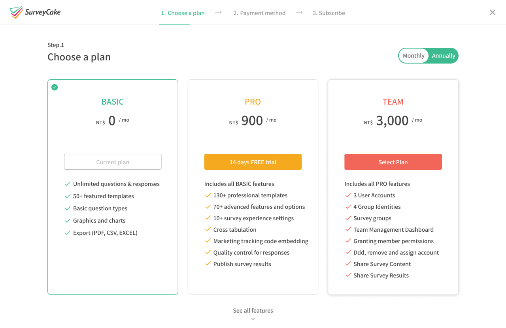The image size is (506, 328).
Task: Select the BASIC plan card
Action: pos(113,187)
